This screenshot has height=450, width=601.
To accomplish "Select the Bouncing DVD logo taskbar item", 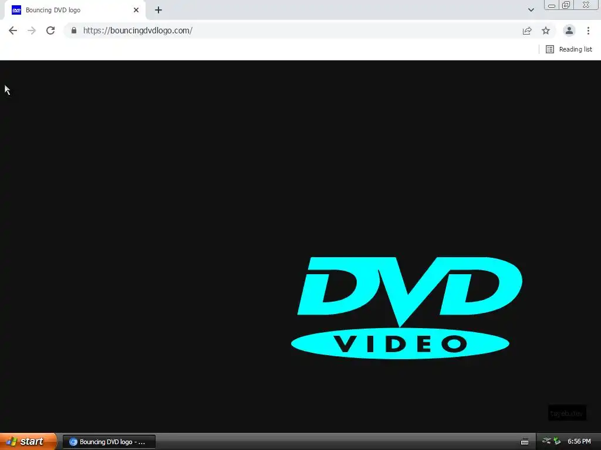I will [109, 442].
